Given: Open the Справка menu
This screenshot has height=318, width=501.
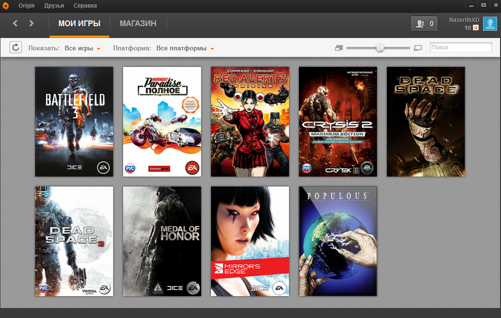Looking at the screenshot, I should (x=85, y=6).
